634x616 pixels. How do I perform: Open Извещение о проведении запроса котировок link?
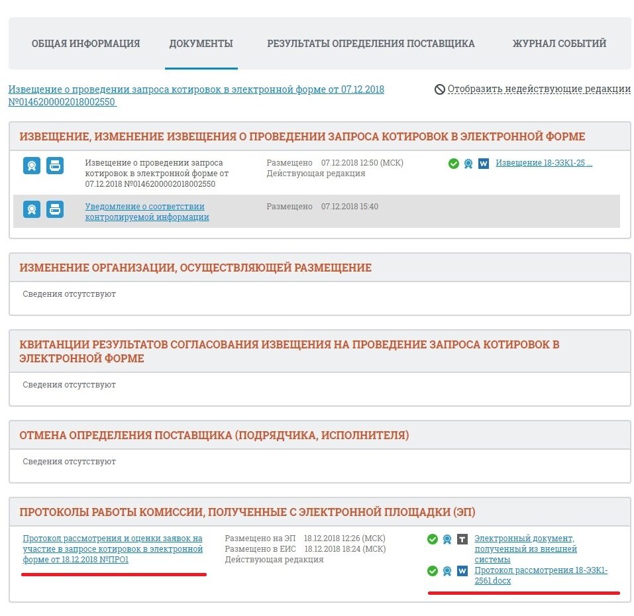coord(196,95)
